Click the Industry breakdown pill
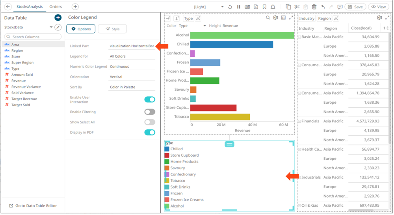This screenshot has width=394, height=215. coord(307,19)
